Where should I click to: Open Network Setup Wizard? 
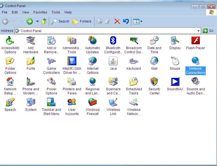(x=10, y=86)
